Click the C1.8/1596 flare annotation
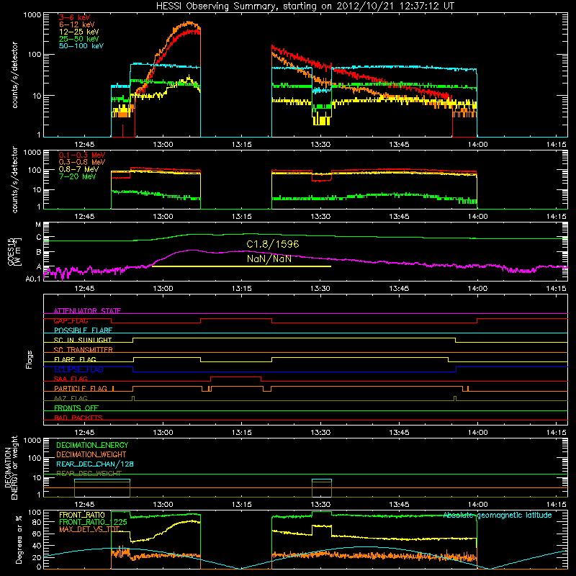 273,244
